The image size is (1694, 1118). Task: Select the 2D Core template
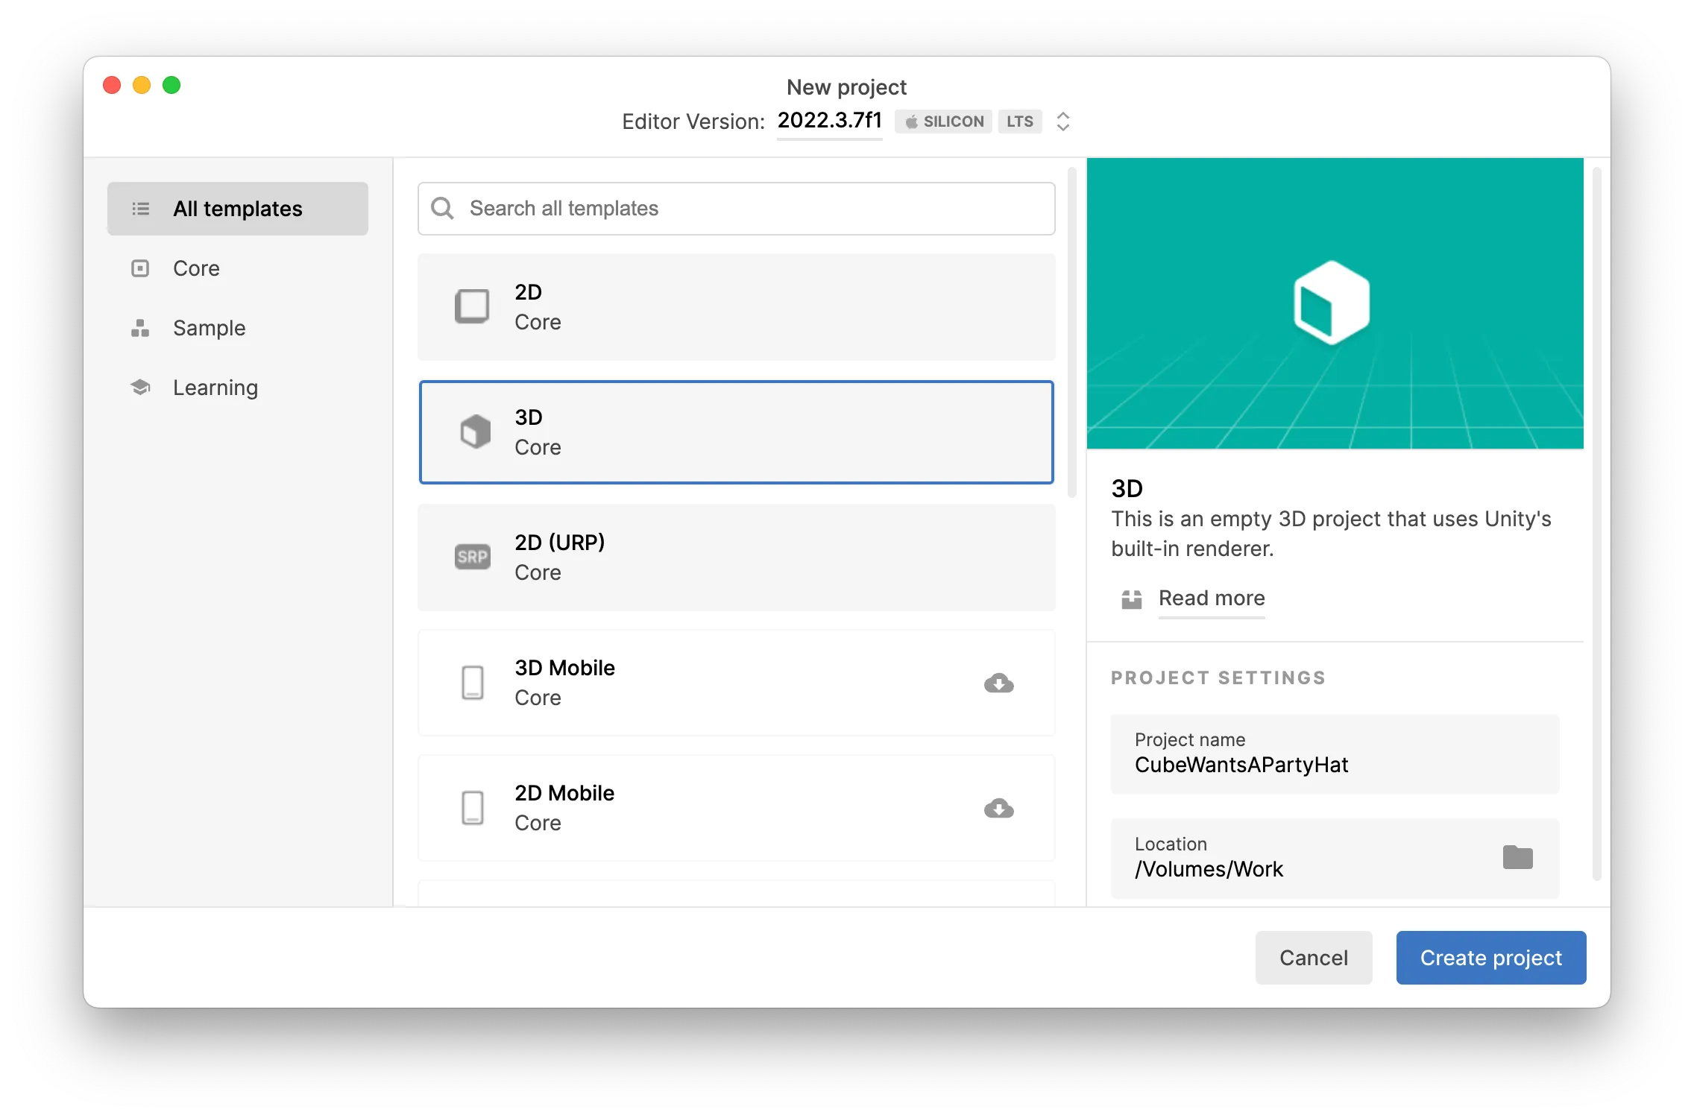point(736,307)
